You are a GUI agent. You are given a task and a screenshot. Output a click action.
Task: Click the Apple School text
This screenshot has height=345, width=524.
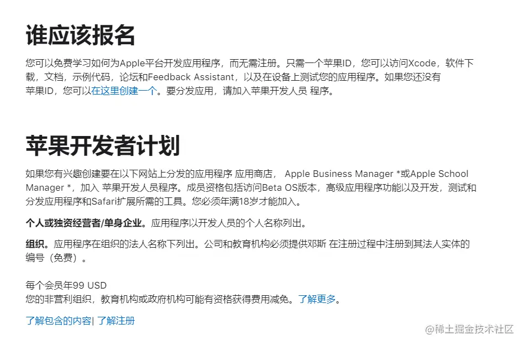(439, 174)
